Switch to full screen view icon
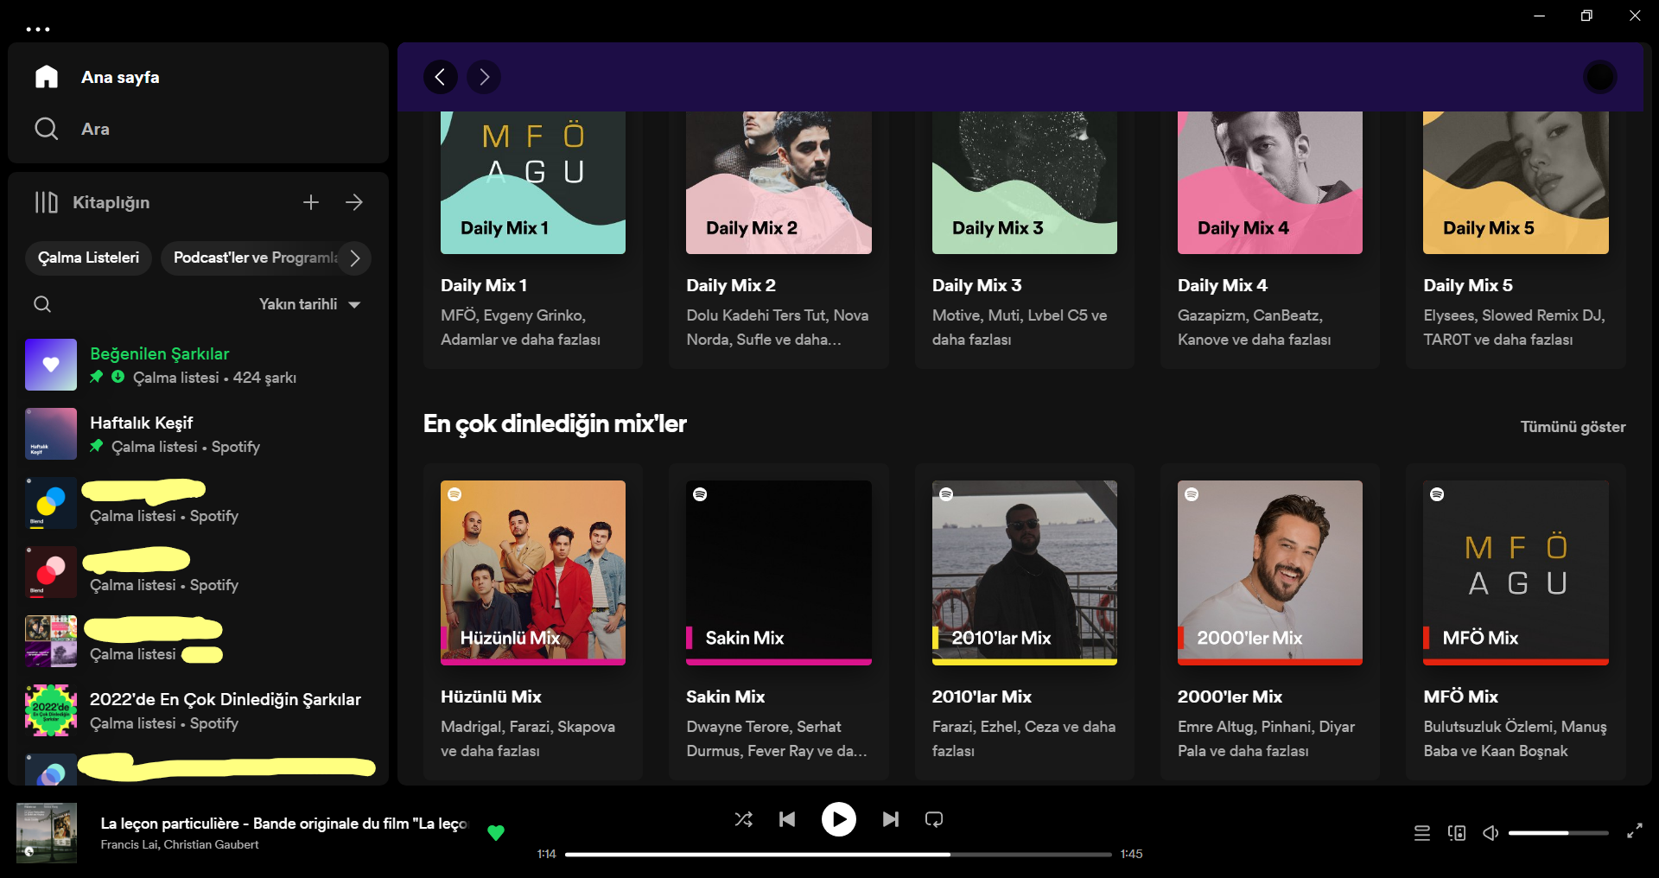The width and height of the screenshot is (1659, 878). tap(1635, 831)
